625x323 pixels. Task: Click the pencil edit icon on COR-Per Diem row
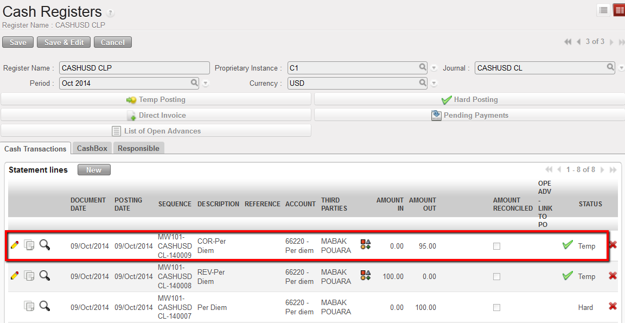pyautogui.click(x=15, y=245)
